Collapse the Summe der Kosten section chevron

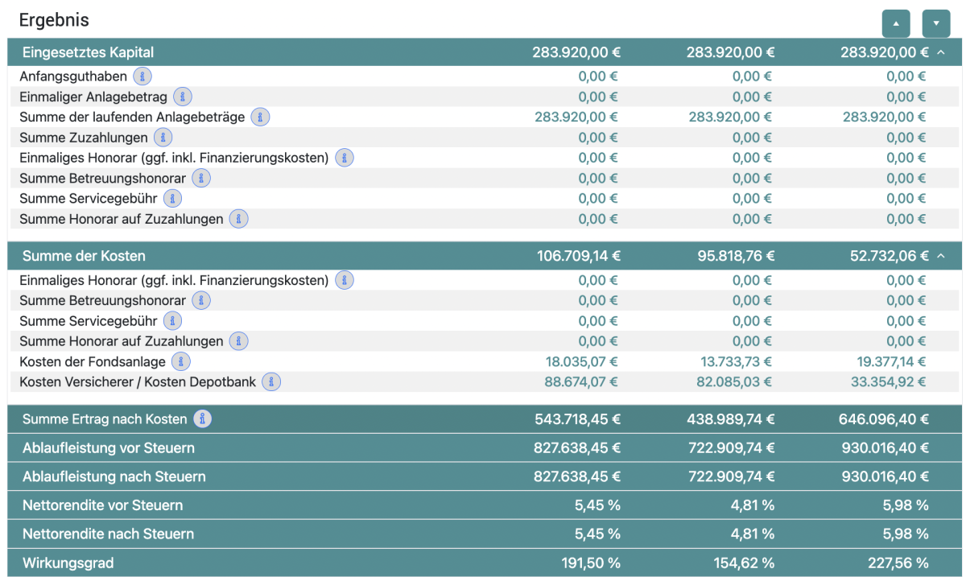pyautogui.click(x=940, y=256)
